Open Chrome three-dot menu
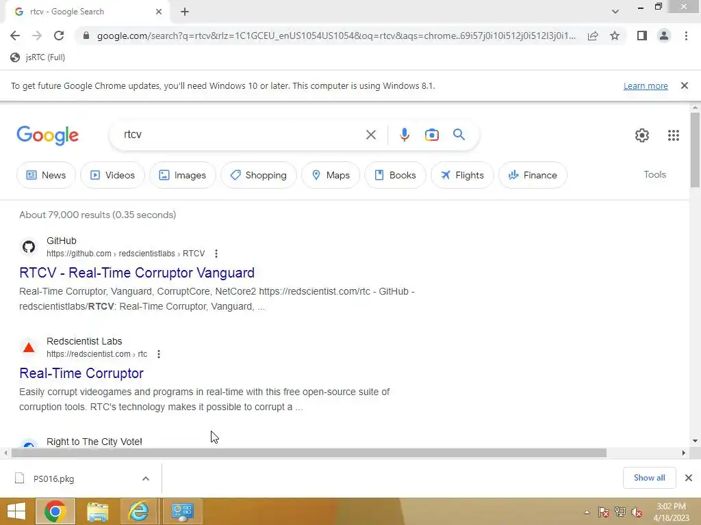Image resolution: width=701 pixels, height=525 pixels. click(686, 36)
